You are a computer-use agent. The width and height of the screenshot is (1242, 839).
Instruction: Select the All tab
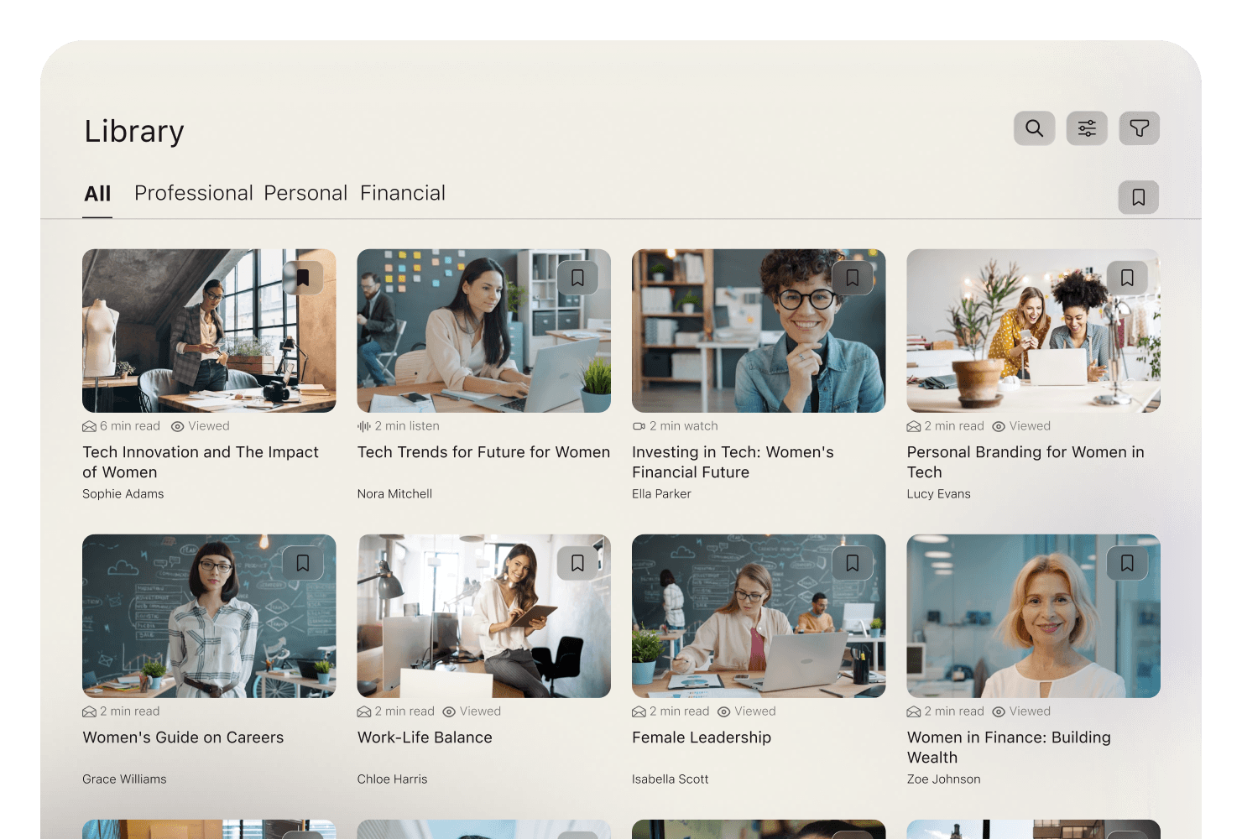click(97, 194)
